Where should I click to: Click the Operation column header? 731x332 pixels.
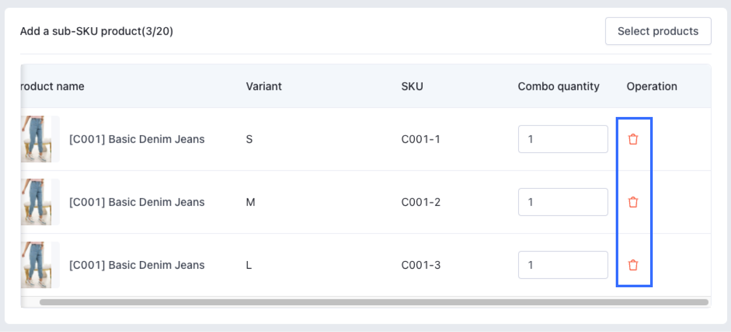[x=651, y=86]
